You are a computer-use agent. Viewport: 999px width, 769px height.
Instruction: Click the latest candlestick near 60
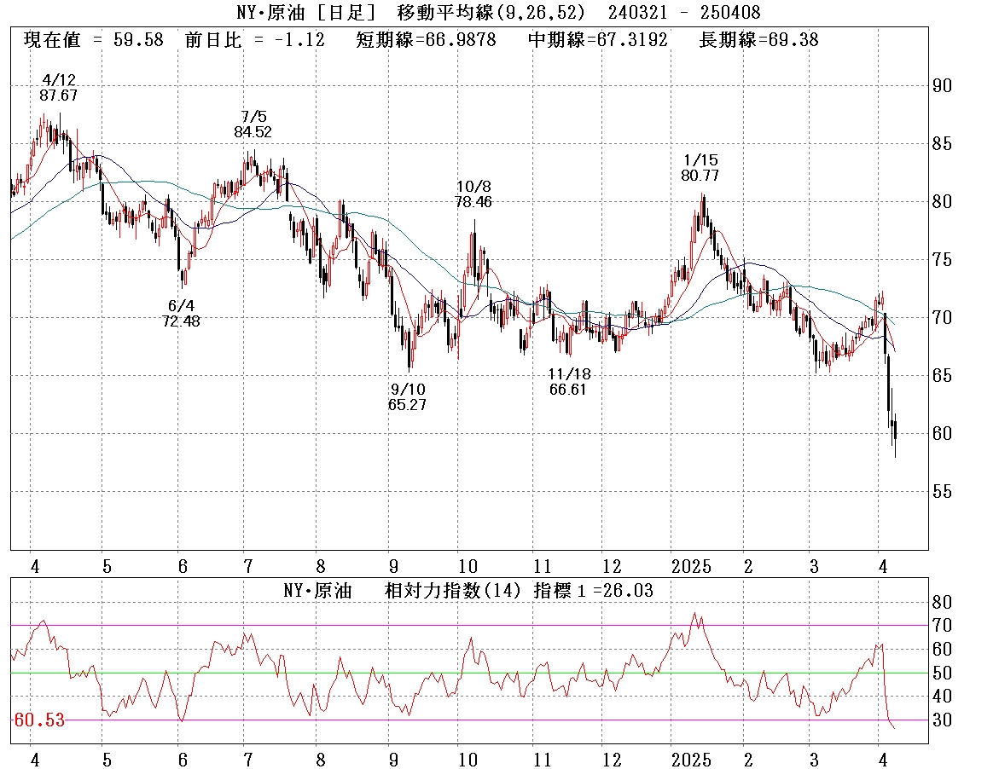pyautogui.click(x=895, y=433)
